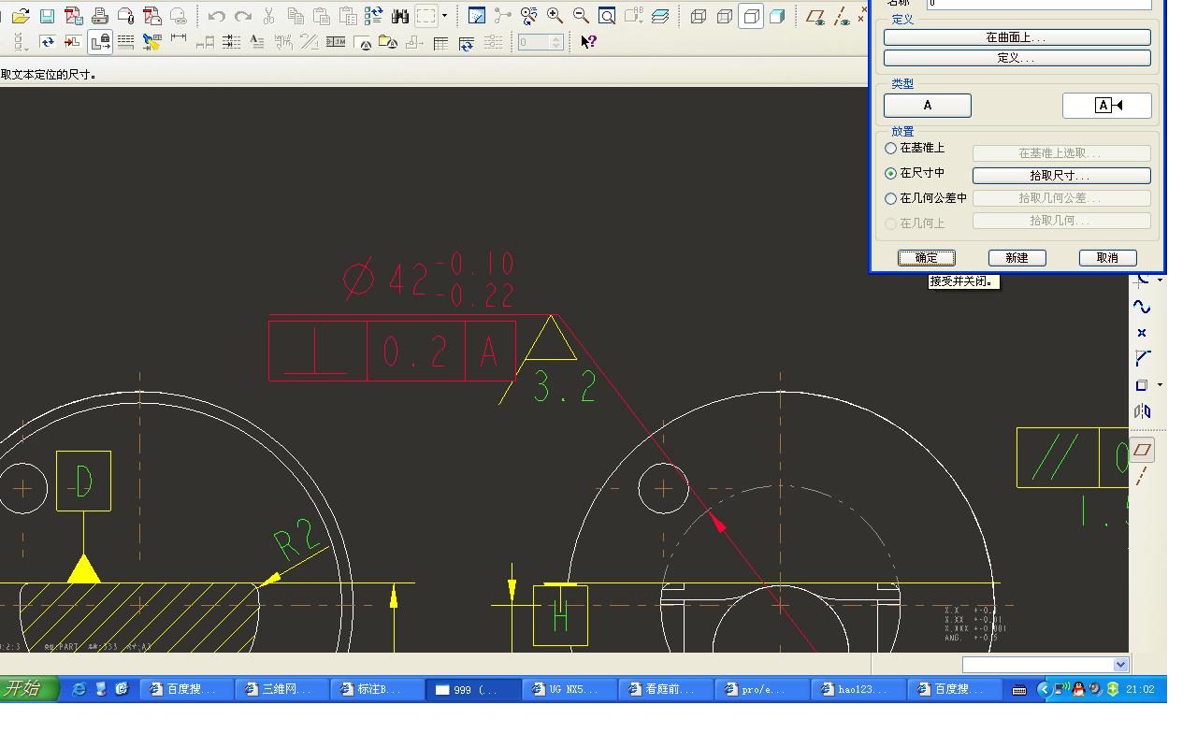Click the wireframe display cube icon
This screenshot has width=1197, height=748.
[699, 16]
